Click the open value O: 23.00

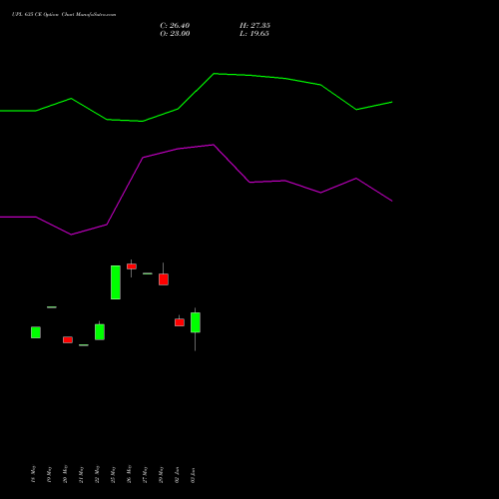[x=175, y=34]
